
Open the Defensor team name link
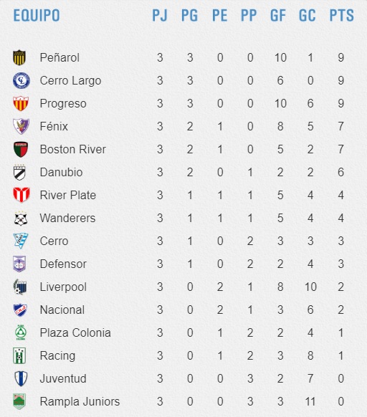[x=63, y=264]
